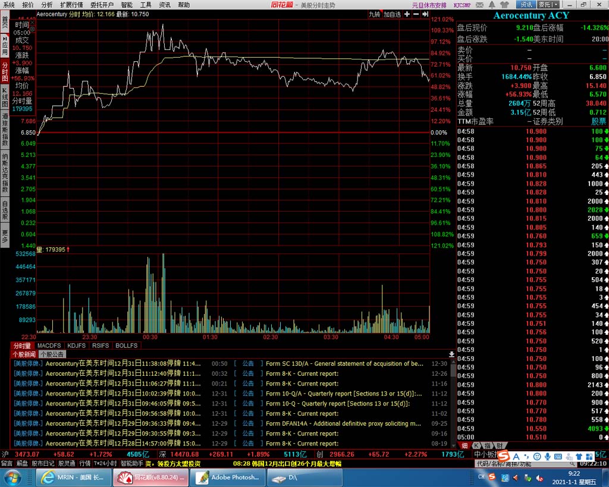Open Sogou emoji smiley icon
Image resolution: width=609 pixels, height=487 pixels.
point(537,456)
